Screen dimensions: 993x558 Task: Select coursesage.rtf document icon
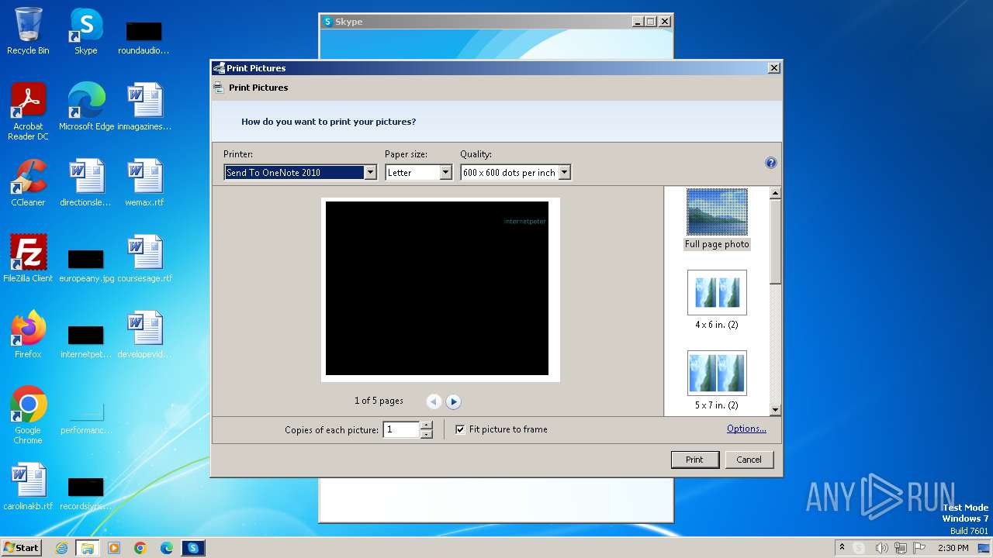coord(144,259)
